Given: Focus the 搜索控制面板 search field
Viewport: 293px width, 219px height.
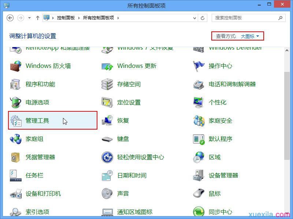Looking at the screenshot, I should pyautogui.click(x=249, y=18).
